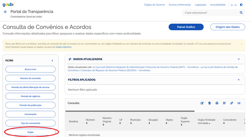Viewport: 251px width, 137px height.
Task: Click the SIAFI - Convênios data source link
Action: (145, 67)
